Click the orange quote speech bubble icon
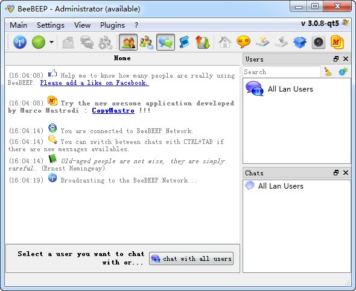 [243, 42]
